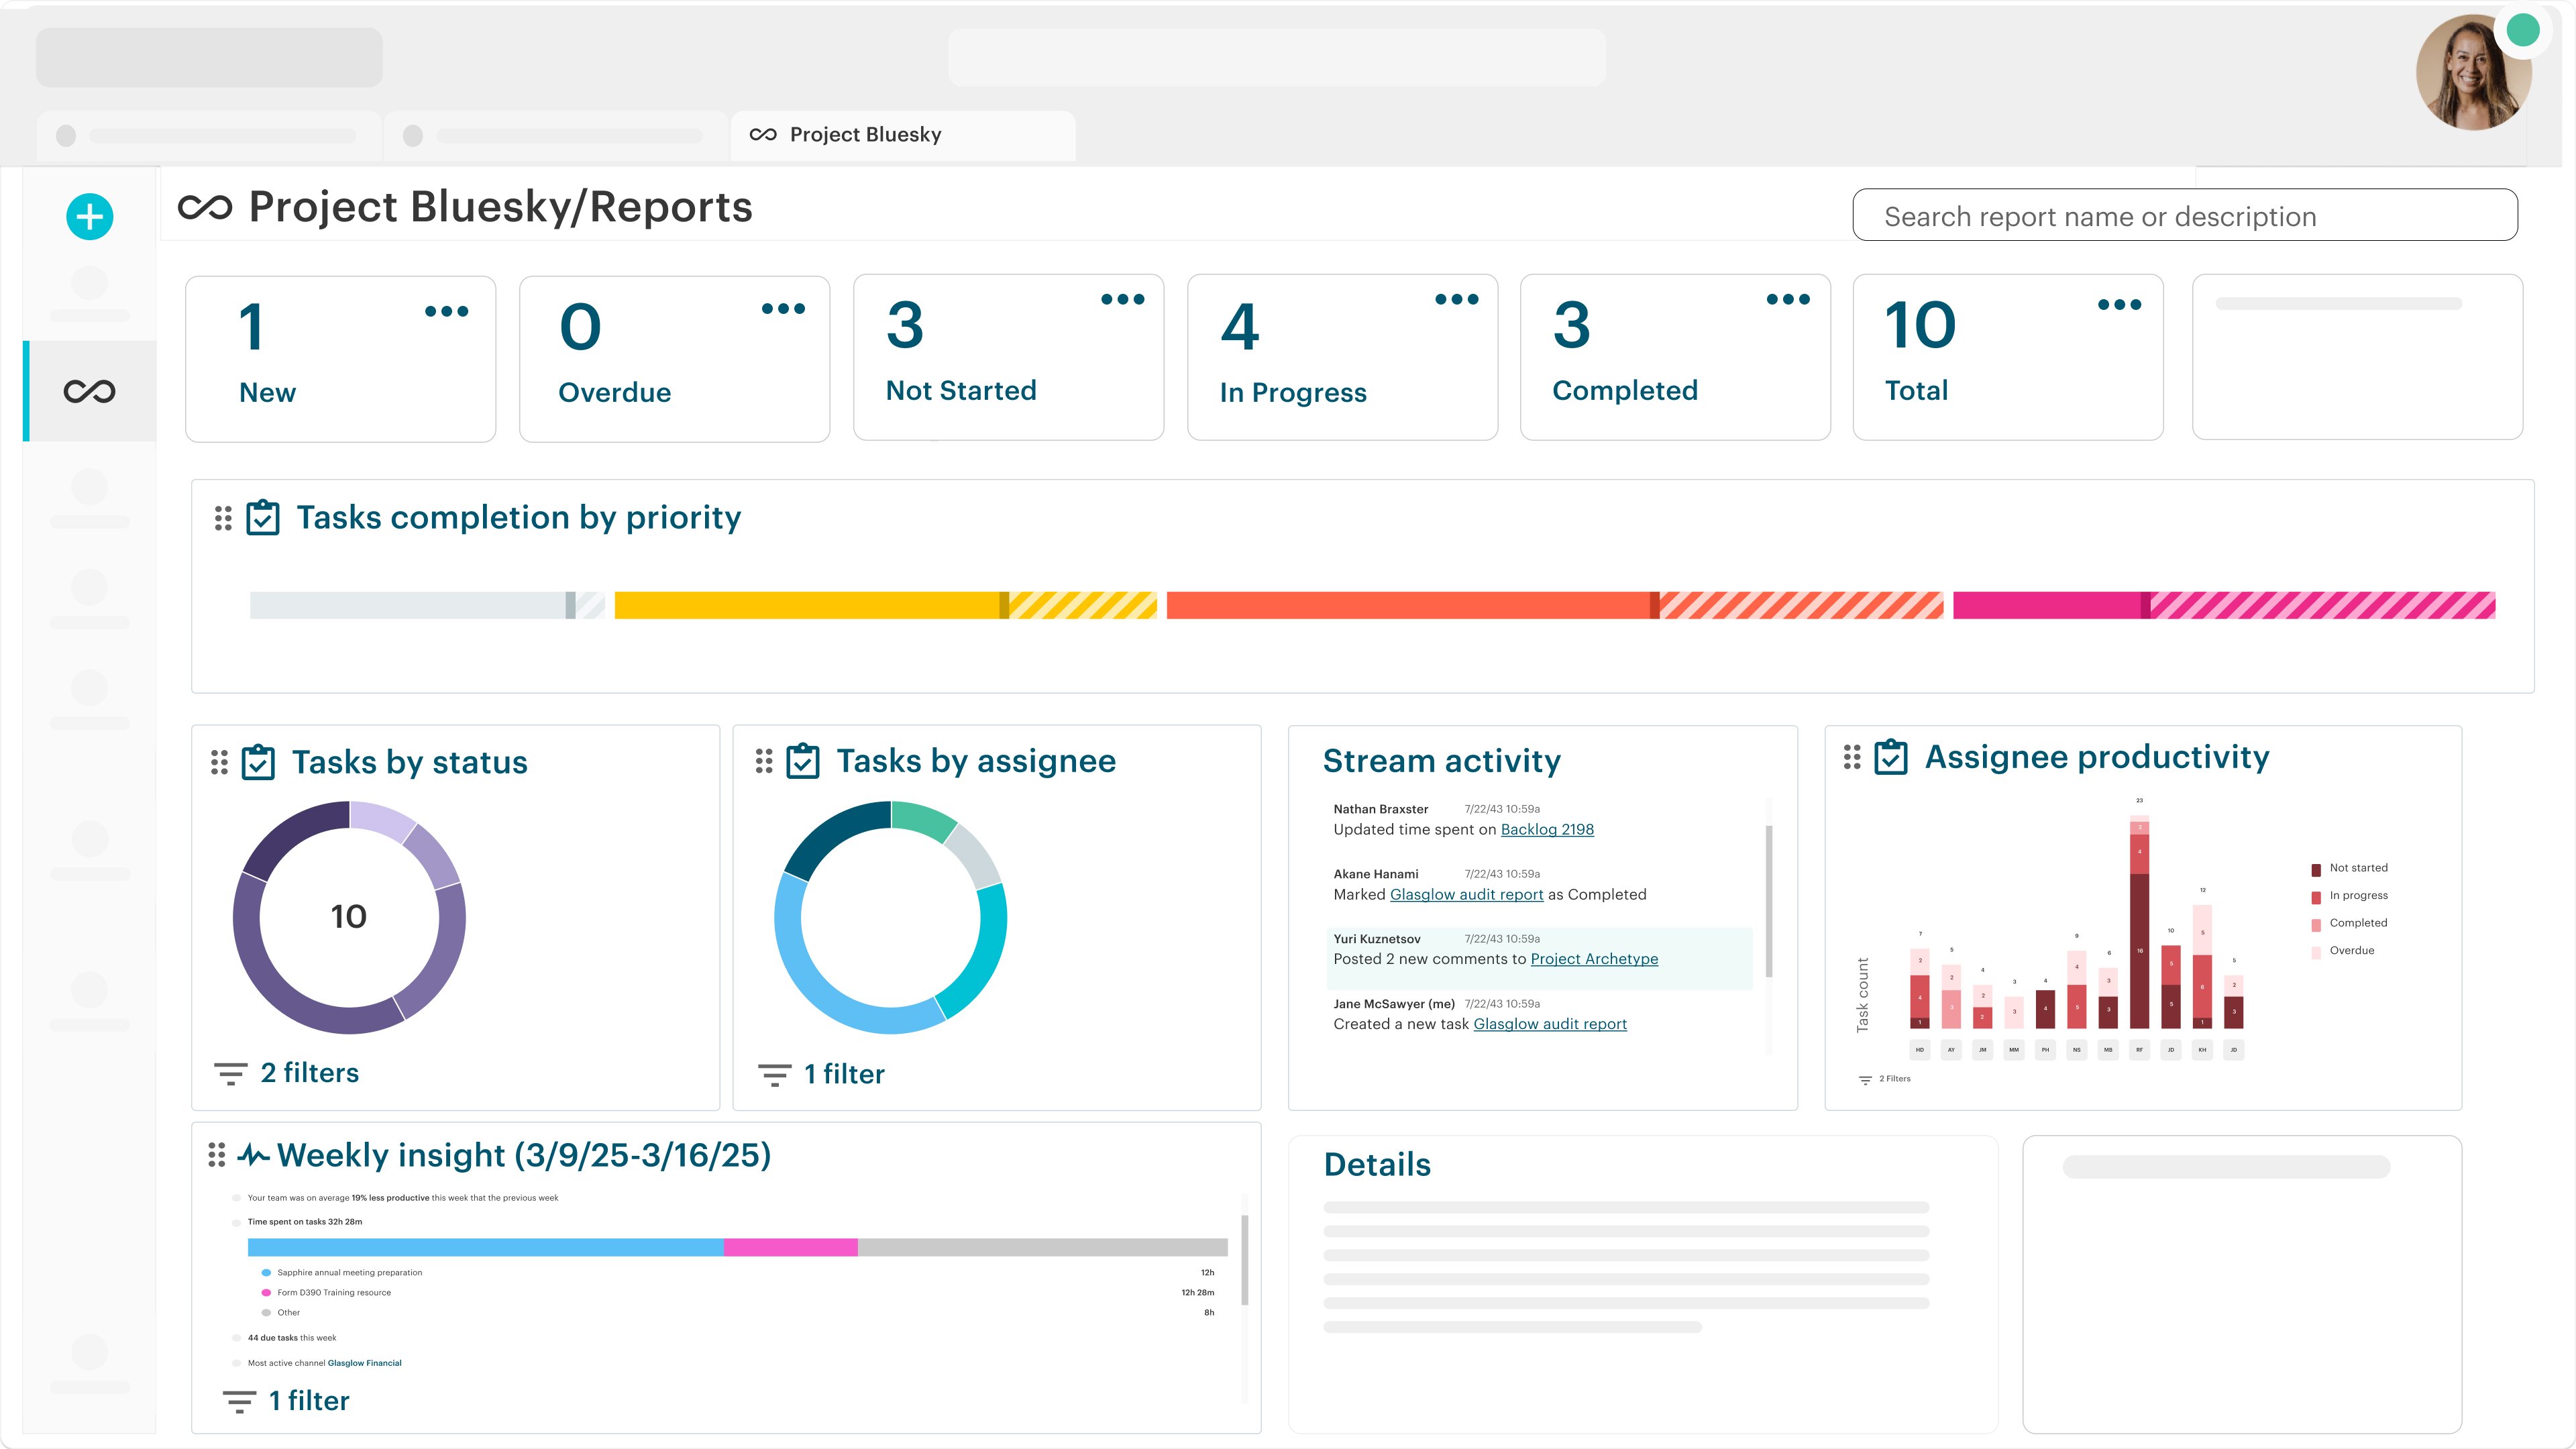Click the teal plus add button
This screenshot has height=1449, width=2576.
pos(89,216)
